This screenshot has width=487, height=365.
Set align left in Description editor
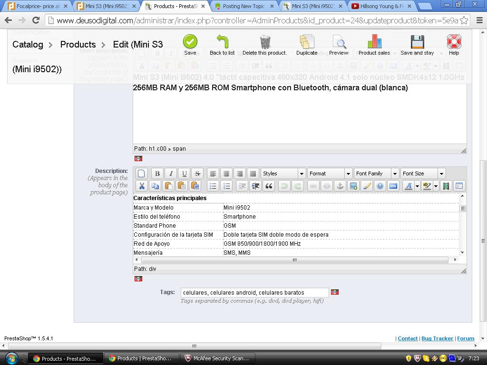click(213, 173)
